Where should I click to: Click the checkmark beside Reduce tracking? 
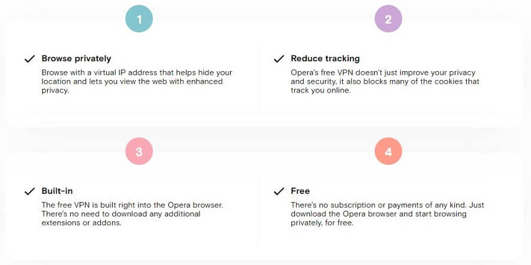(279, 59)
